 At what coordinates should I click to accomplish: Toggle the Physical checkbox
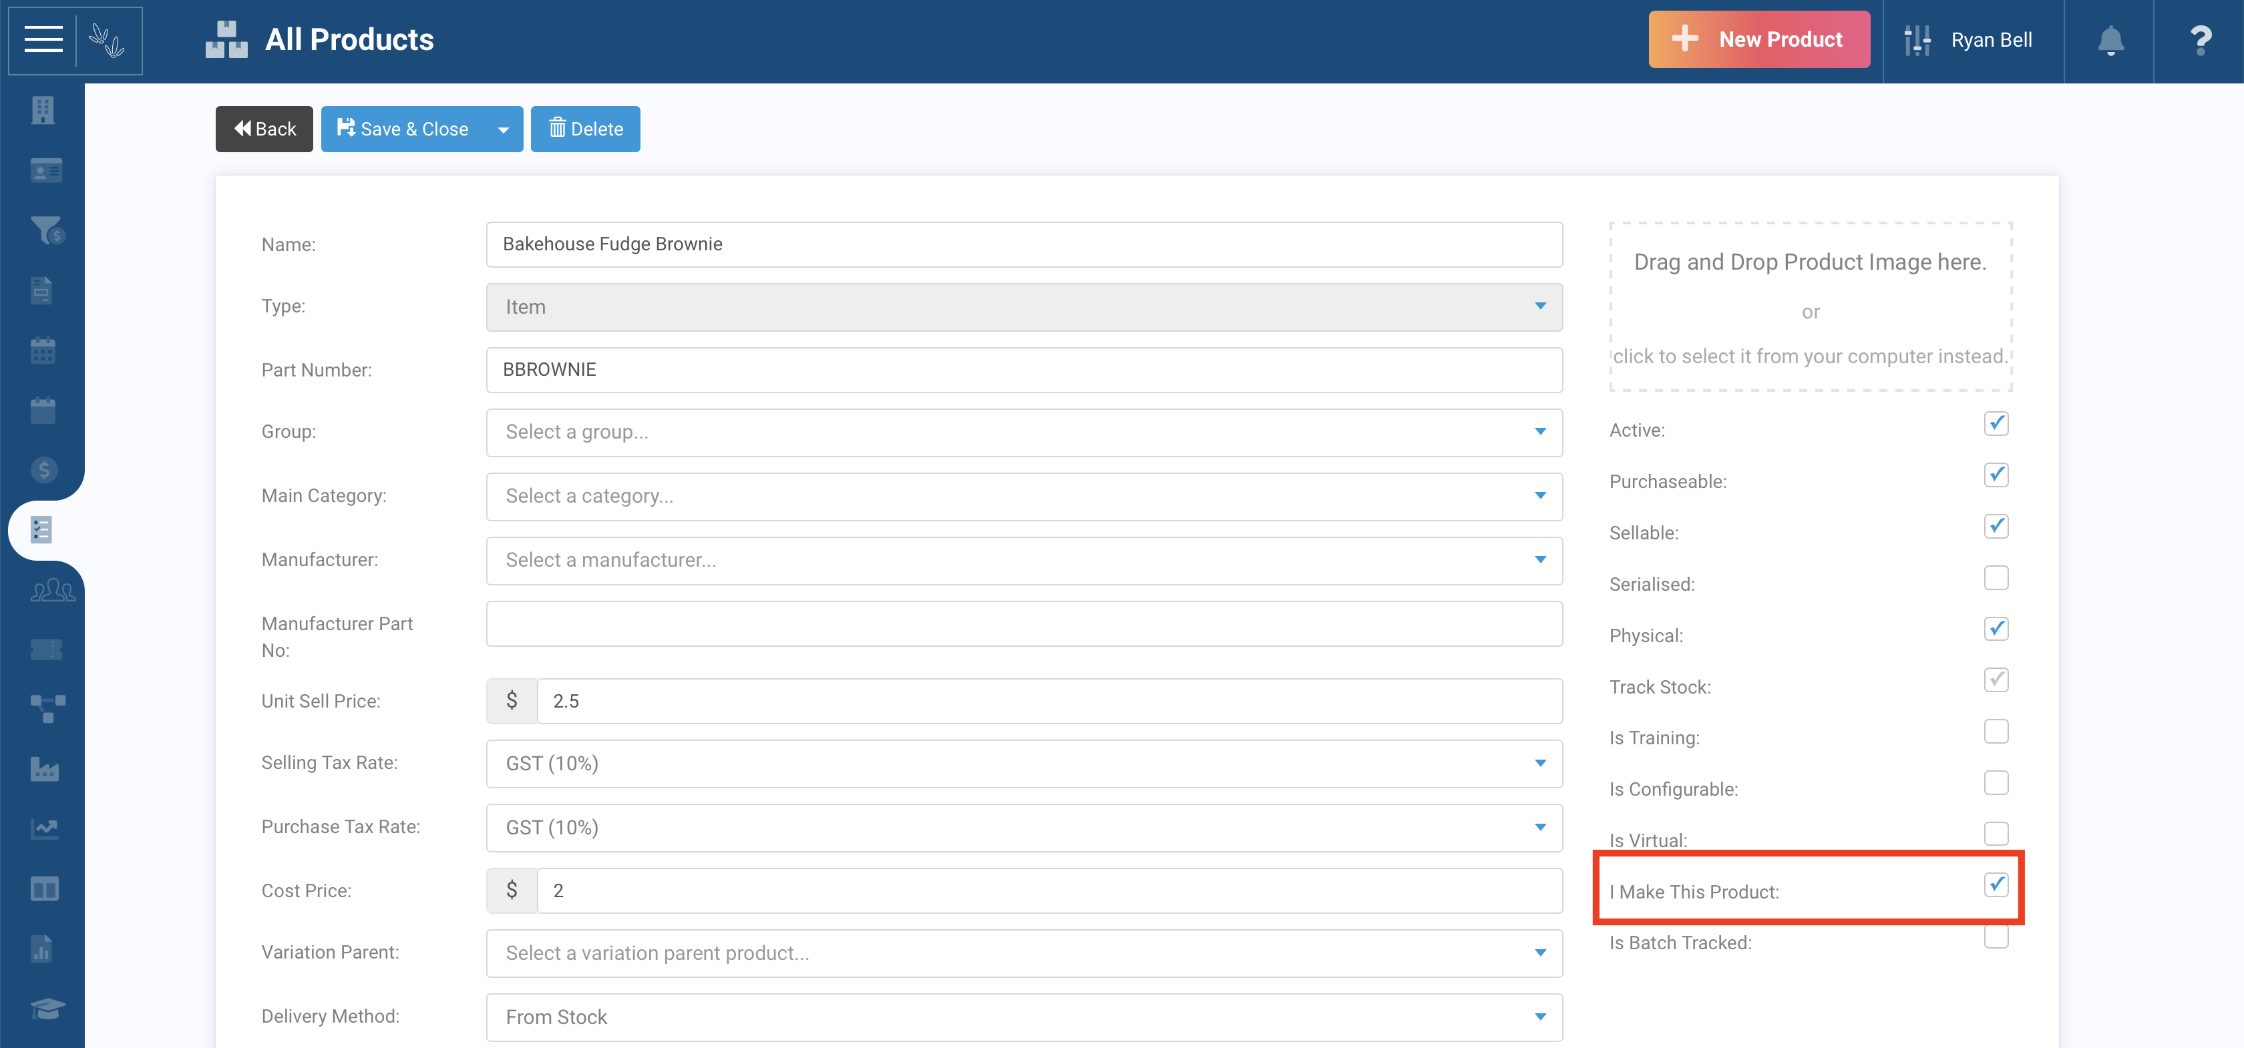pyautogui.click(x=1996, y=629)
